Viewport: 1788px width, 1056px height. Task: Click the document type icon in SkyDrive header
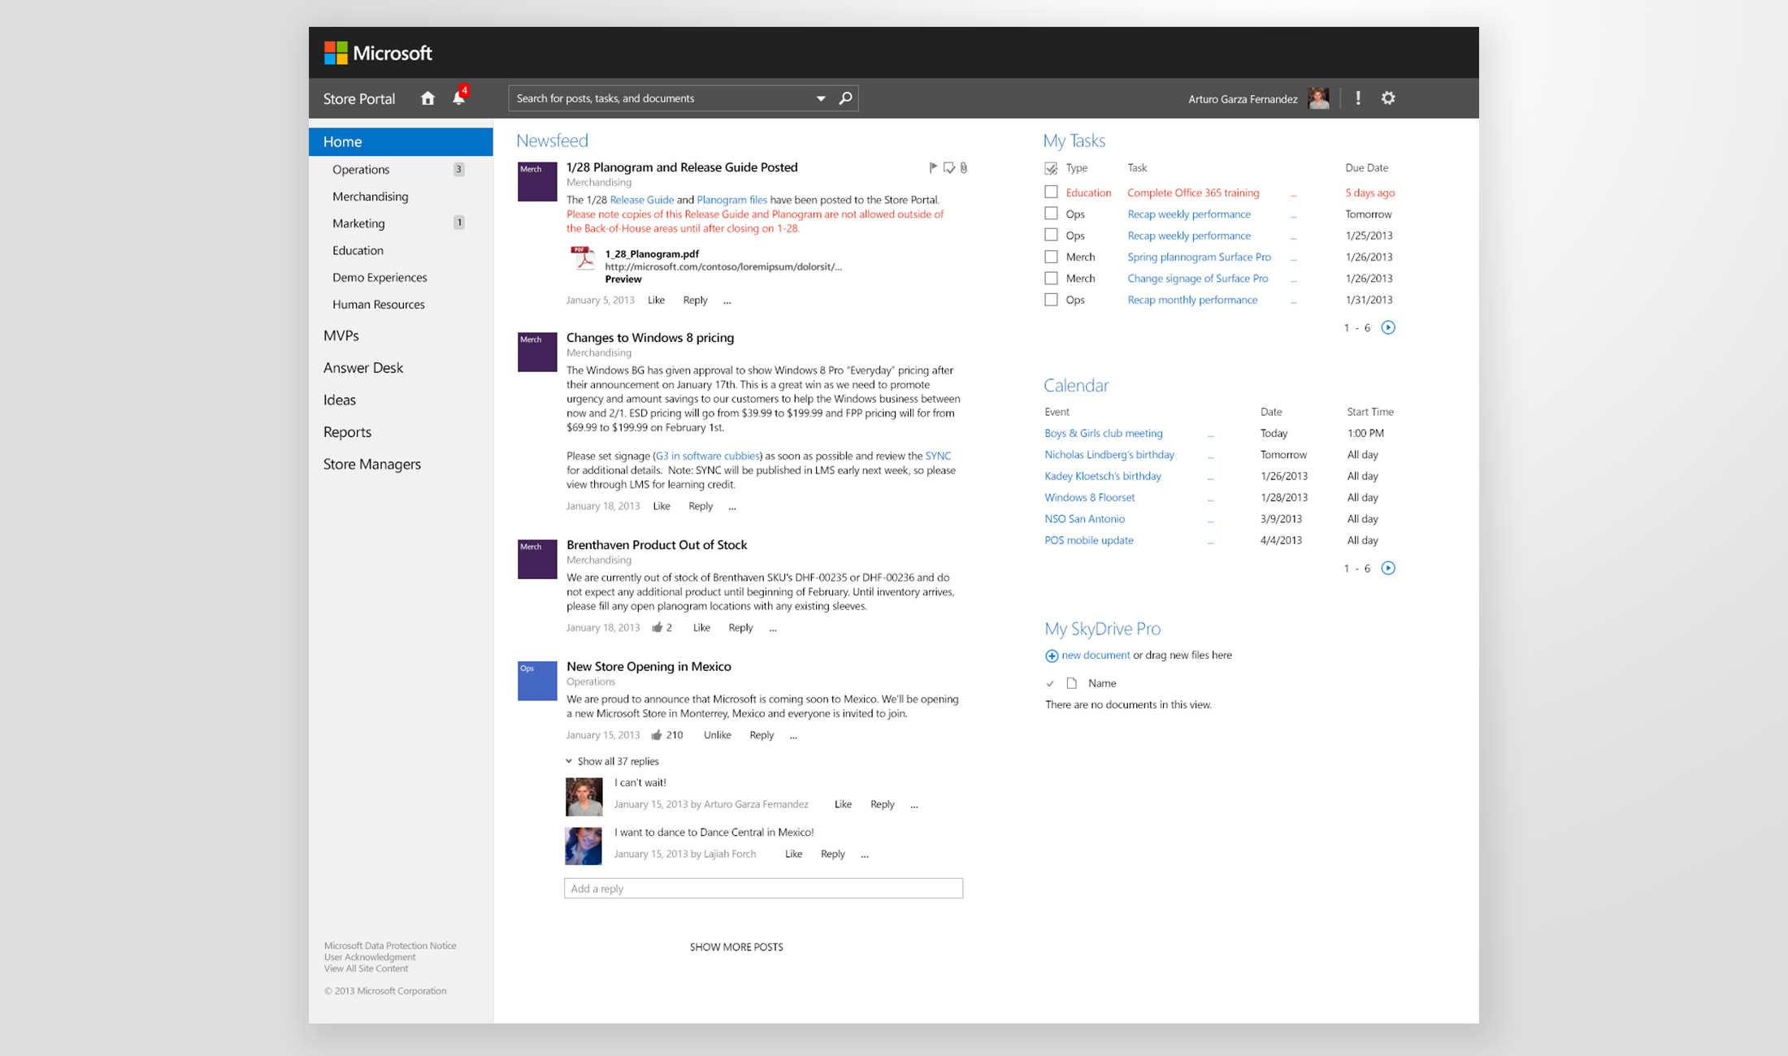(x=1071, y=683)
